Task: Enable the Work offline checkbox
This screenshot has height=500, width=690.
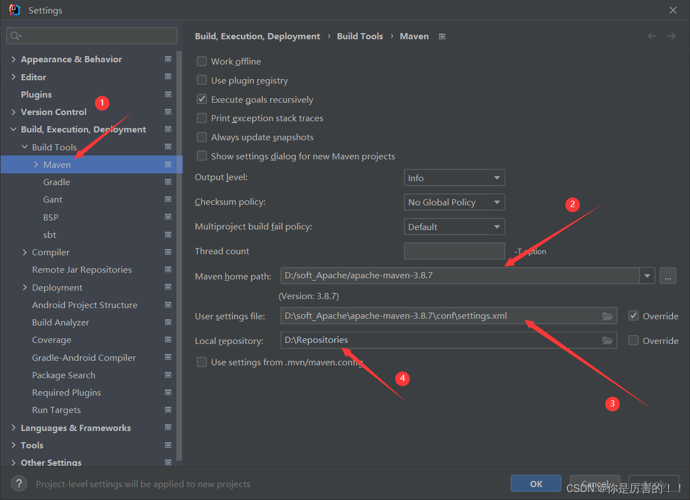Action: 202,61
